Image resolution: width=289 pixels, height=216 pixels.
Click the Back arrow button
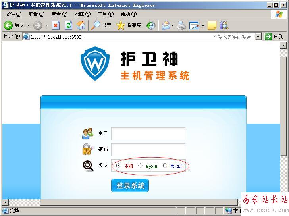pos(8,25)
